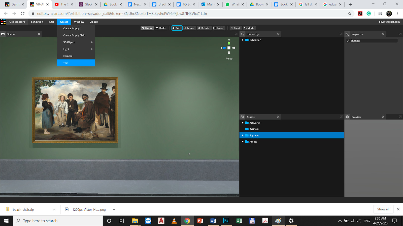This screenshot has height=226, width=403.
Task: Maximize the Assets panel
Action: (341, 117)
